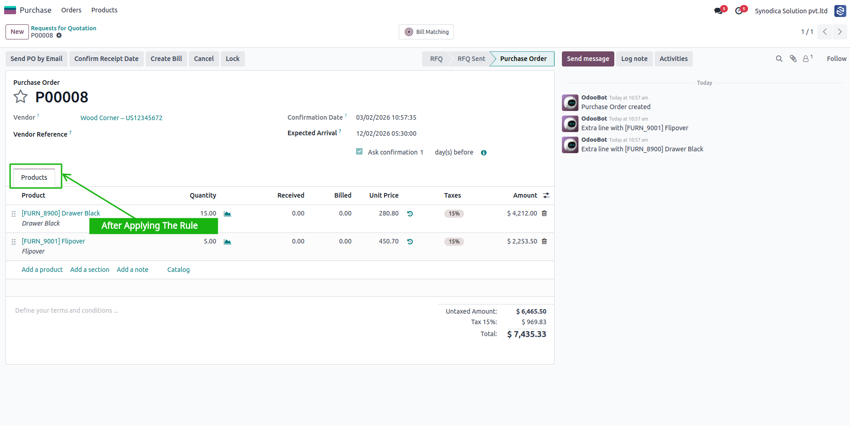The width and height of the screenshot is (850, 426).
Task: Reset Flipover unit price with refresh icon
Action: [410, 242]
